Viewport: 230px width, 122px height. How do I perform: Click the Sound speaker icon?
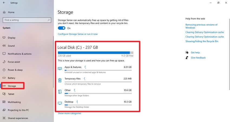pyautogui.click(x=4, y=46)
